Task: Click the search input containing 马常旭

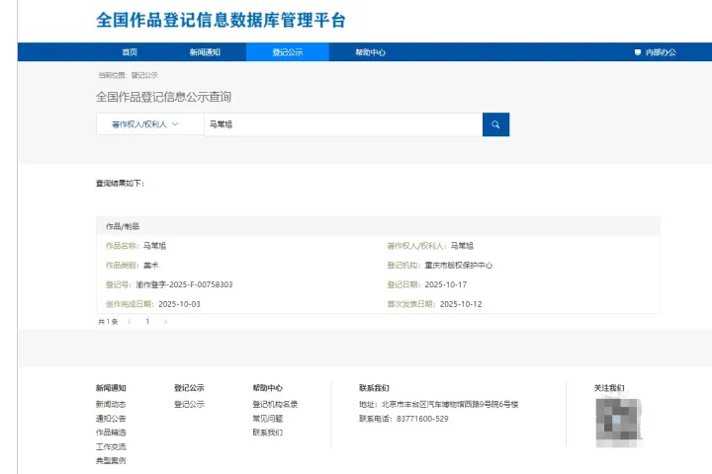Action: [x=343, y=124]
